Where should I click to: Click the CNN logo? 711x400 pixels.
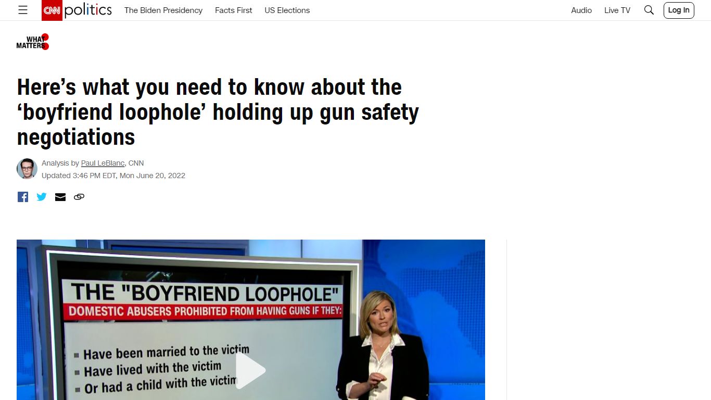pyautogui.click(x=52, y=10)
